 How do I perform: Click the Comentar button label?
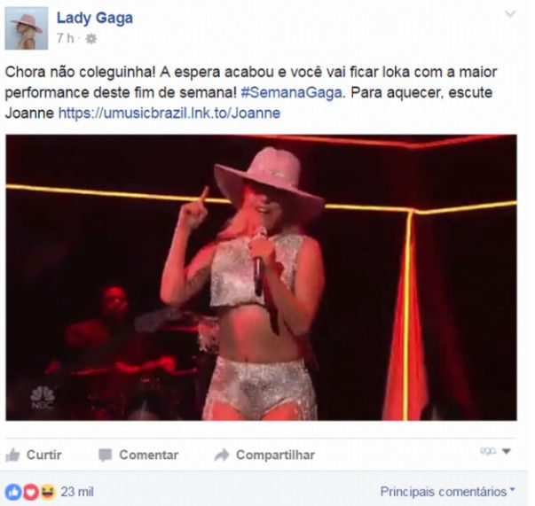[x=149, y=455]
